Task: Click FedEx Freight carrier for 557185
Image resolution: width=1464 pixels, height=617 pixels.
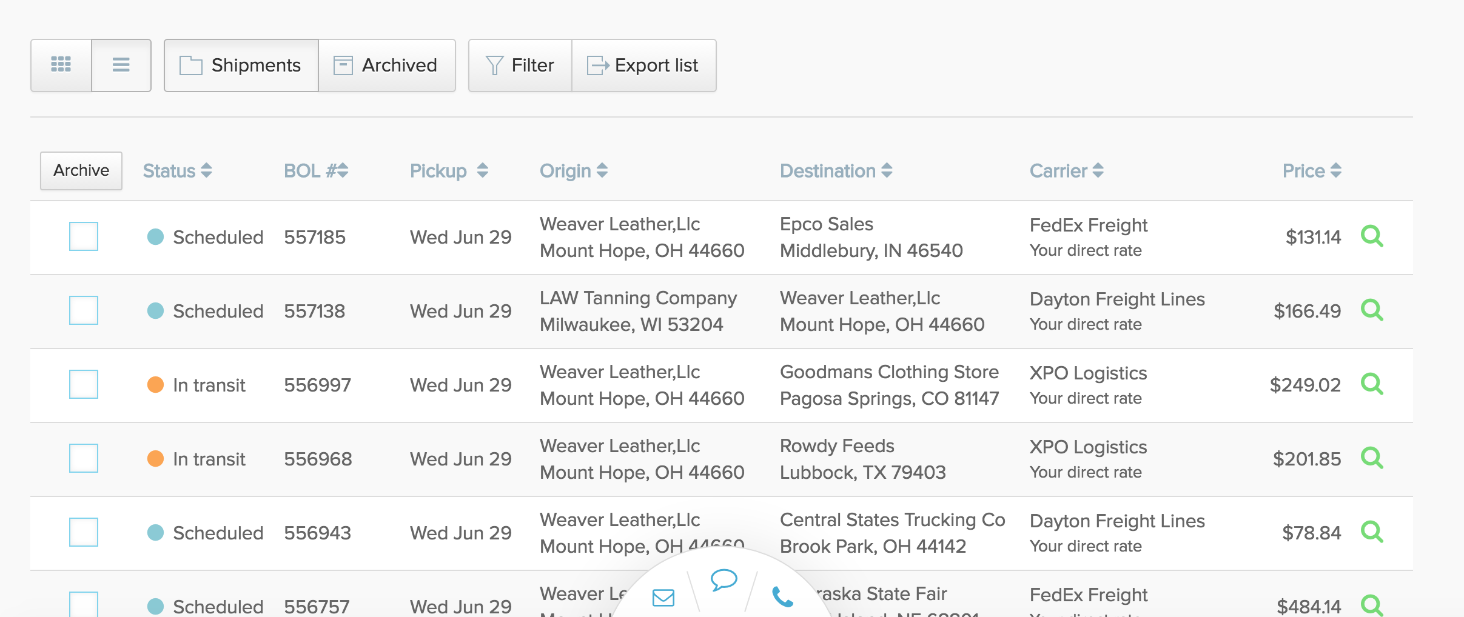Action: click(x=1089, y=225)
